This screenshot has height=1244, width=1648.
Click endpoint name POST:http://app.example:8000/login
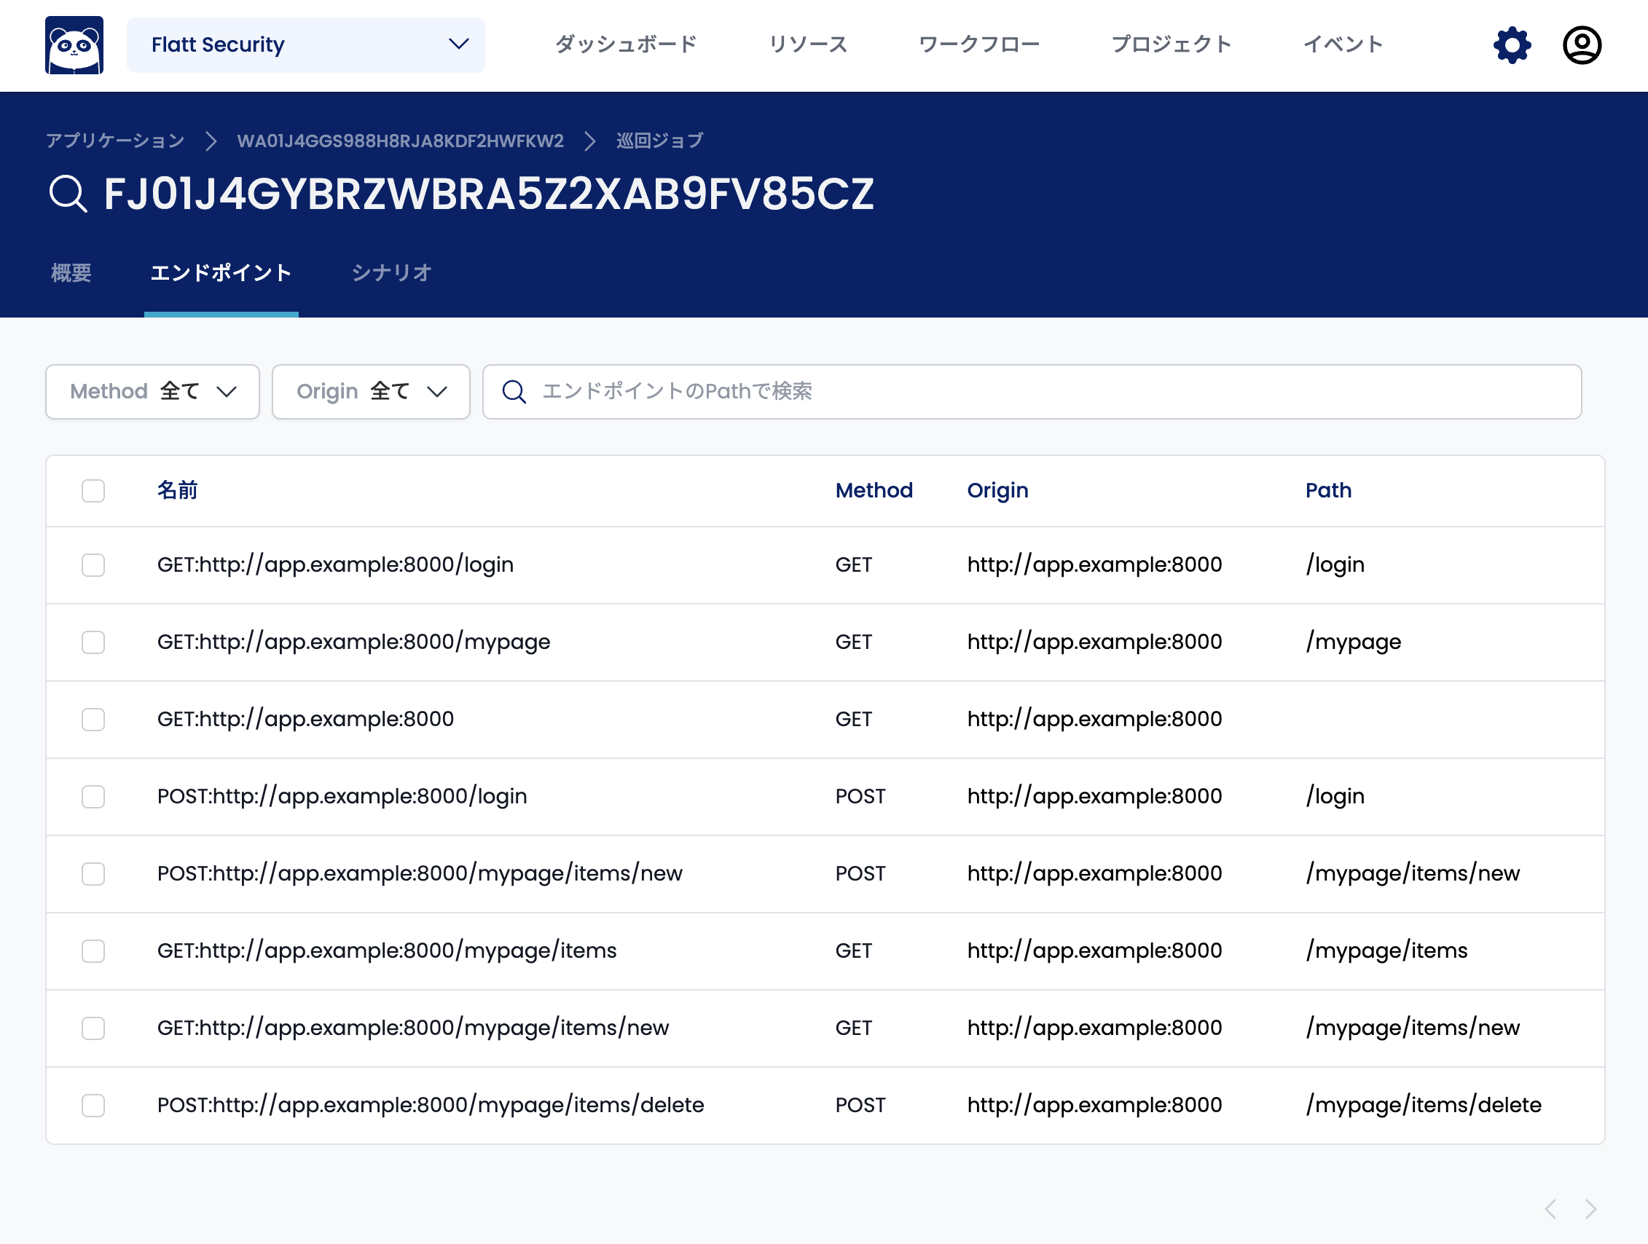click(342, 797)
